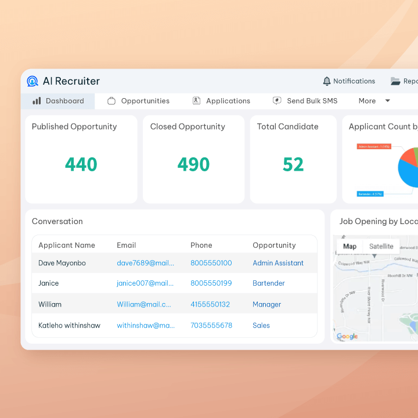Image resolution: width=418 pixels, height=418 pixels.
Task: Switch map to Satellite view
Action: pos(381,246)
